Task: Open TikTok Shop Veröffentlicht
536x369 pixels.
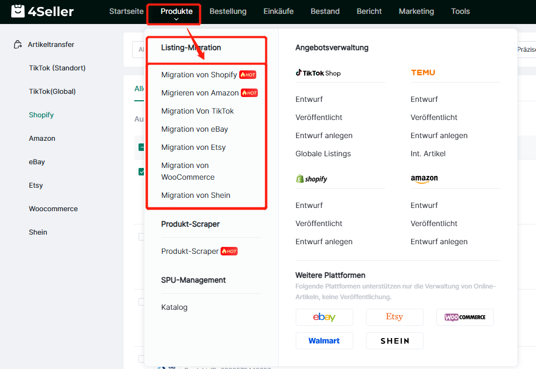Action: pos(319,117)
